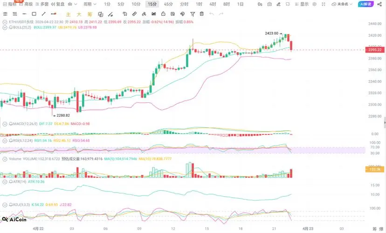Screen dimensions: 386x233
Task: Toggle the drawing pencil tool in top bar
Action: 278,4
